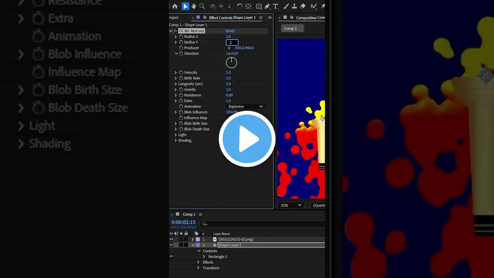494x278 pixels.
Task: Activate the Type text tool
Action: click(276, 6)
